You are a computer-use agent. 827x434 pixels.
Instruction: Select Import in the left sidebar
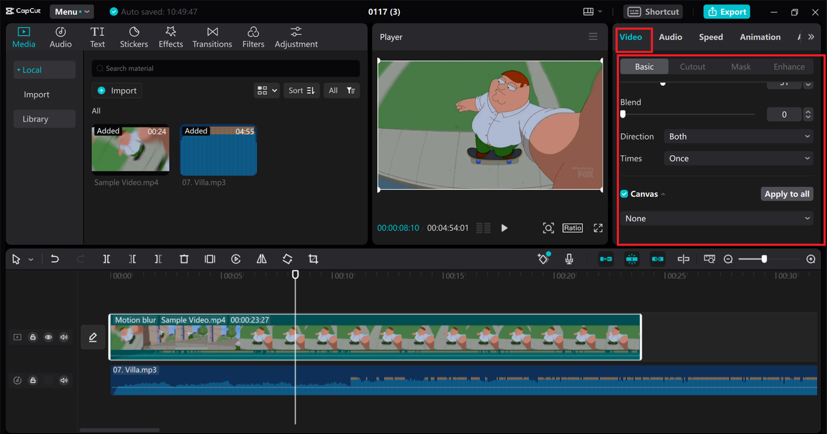(x=37, y=94)
